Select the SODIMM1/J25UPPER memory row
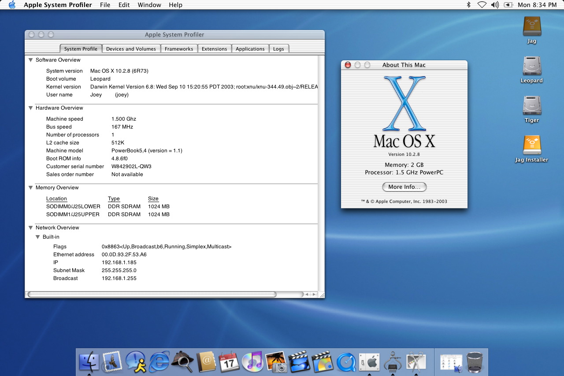The width and height of the screenshot is (564, 376). click(x=108, y=214)
